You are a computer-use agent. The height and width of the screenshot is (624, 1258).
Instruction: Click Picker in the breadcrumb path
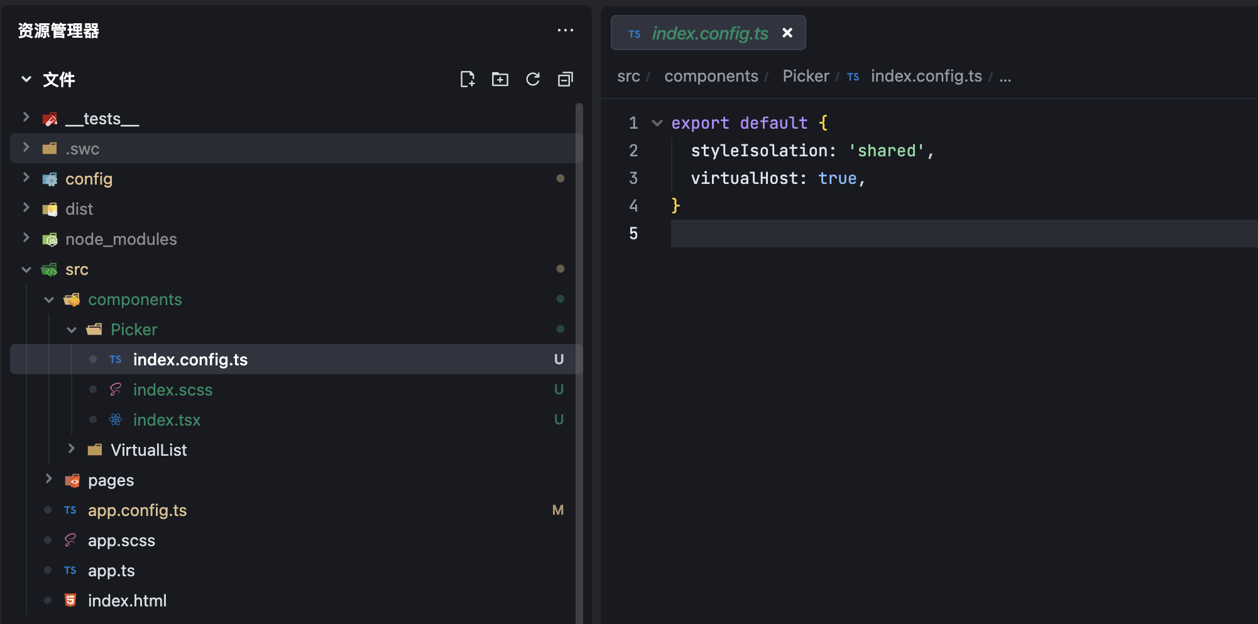point(805,77)
